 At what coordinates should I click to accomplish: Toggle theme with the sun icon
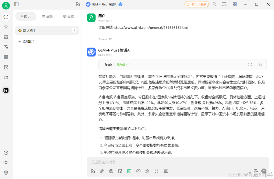point(6,163)
